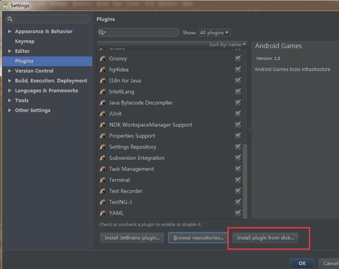Expand the Editor settings node

pos(9,51)
